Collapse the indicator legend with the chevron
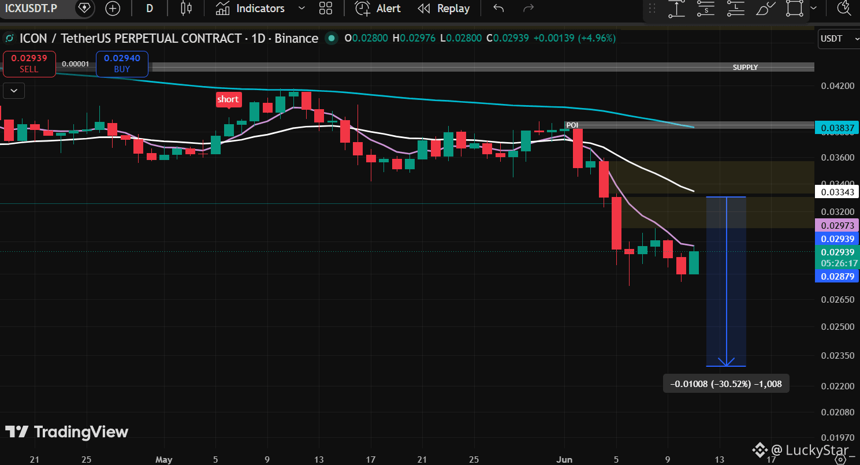860x465 pixels. tap(14, 91)
